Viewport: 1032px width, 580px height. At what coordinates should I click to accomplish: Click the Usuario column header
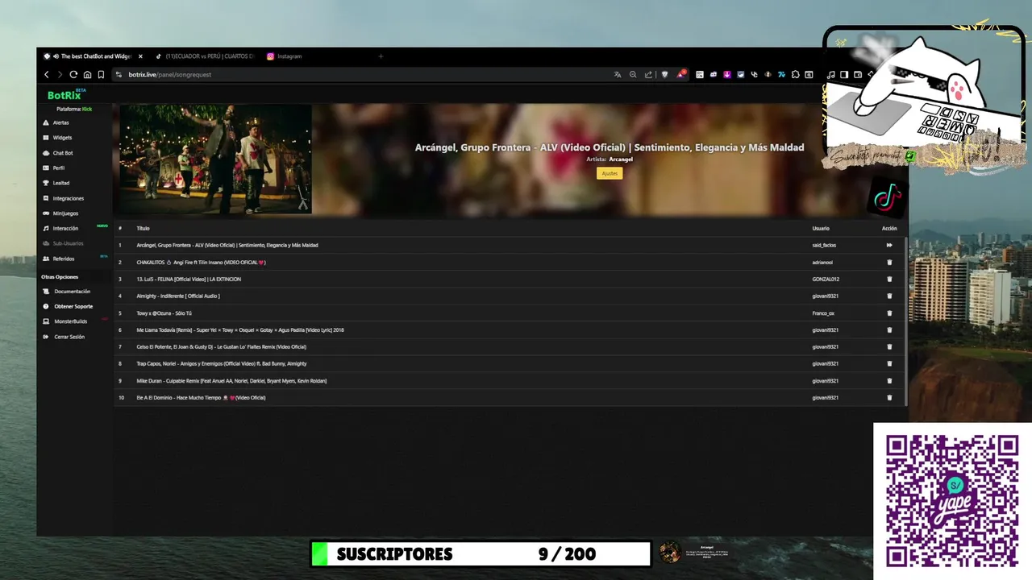click(821, 228)
